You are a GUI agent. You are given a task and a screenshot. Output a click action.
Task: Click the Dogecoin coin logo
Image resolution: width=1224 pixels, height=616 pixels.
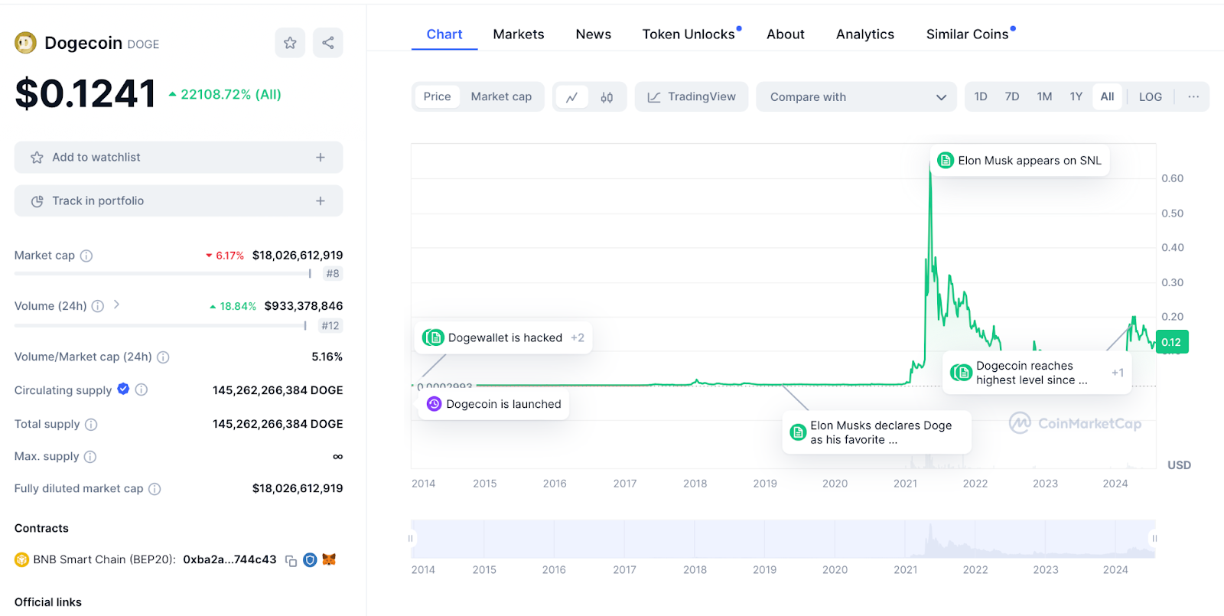pyautogui.click(x=25, y=43)
